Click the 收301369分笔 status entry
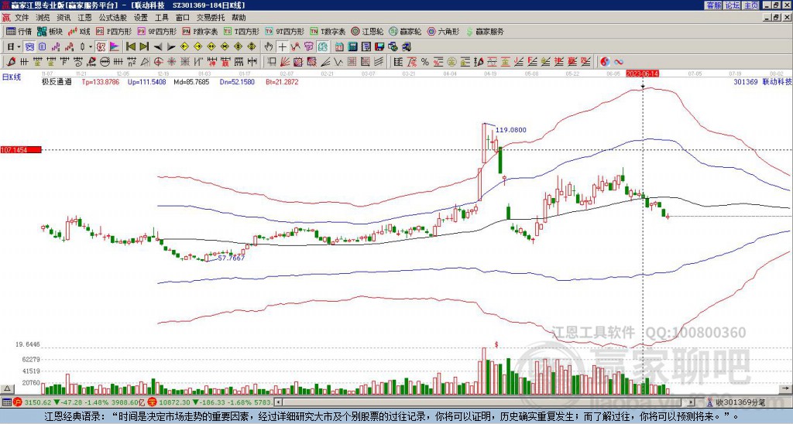The height and width of the screenshot is (424, 793). click(740, 402)
